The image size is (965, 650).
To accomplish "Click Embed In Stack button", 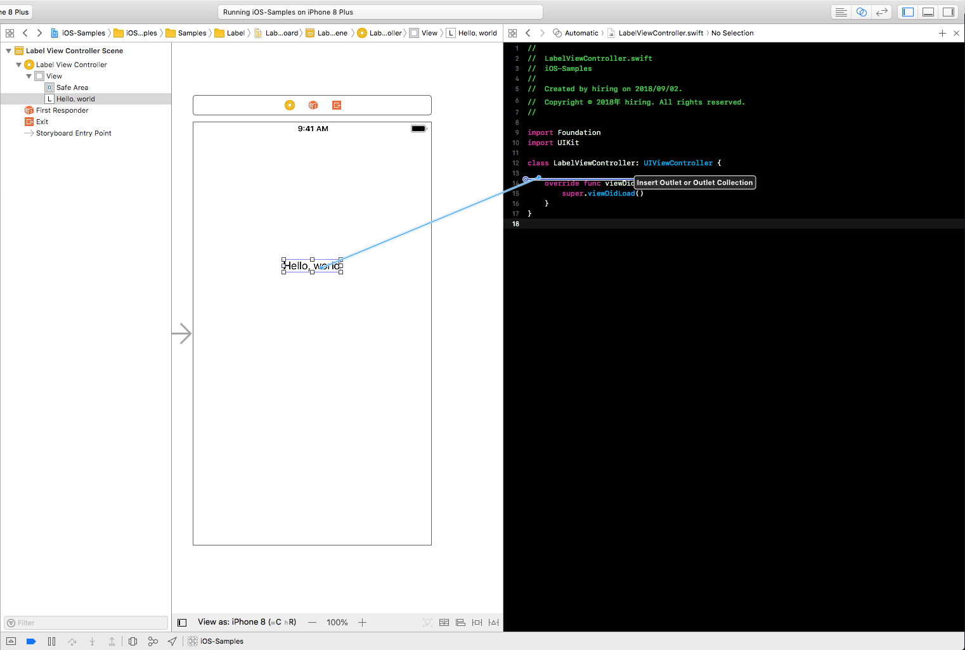I will coord(444,622).
